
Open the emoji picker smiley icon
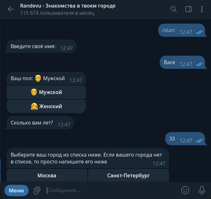coord(186,190)
